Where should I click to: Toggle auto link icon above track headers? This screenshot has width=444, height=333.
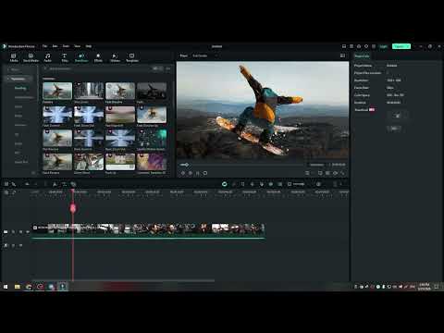(x=14, y=192)
